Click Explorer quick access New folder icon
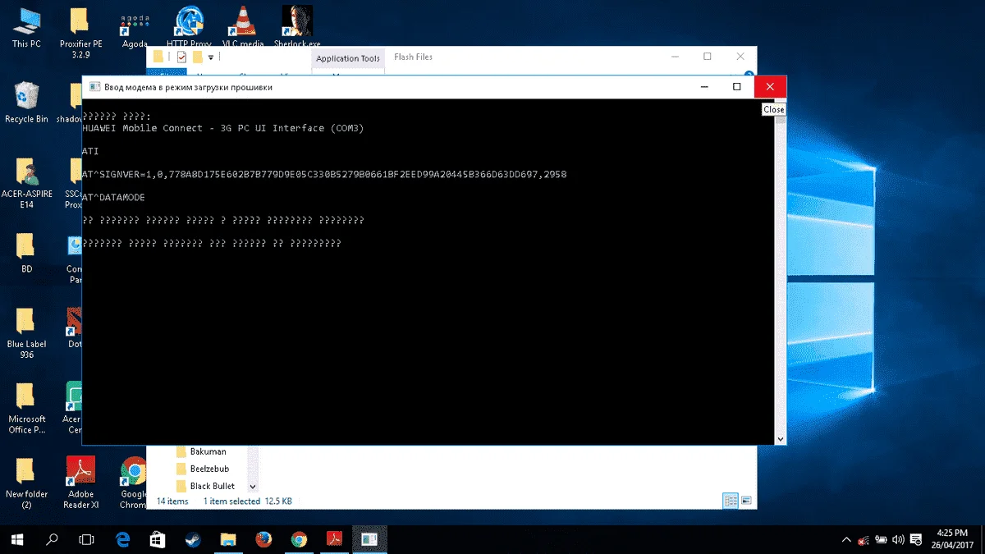This screenshot has width=985, height=554. [x=197, y=57]
